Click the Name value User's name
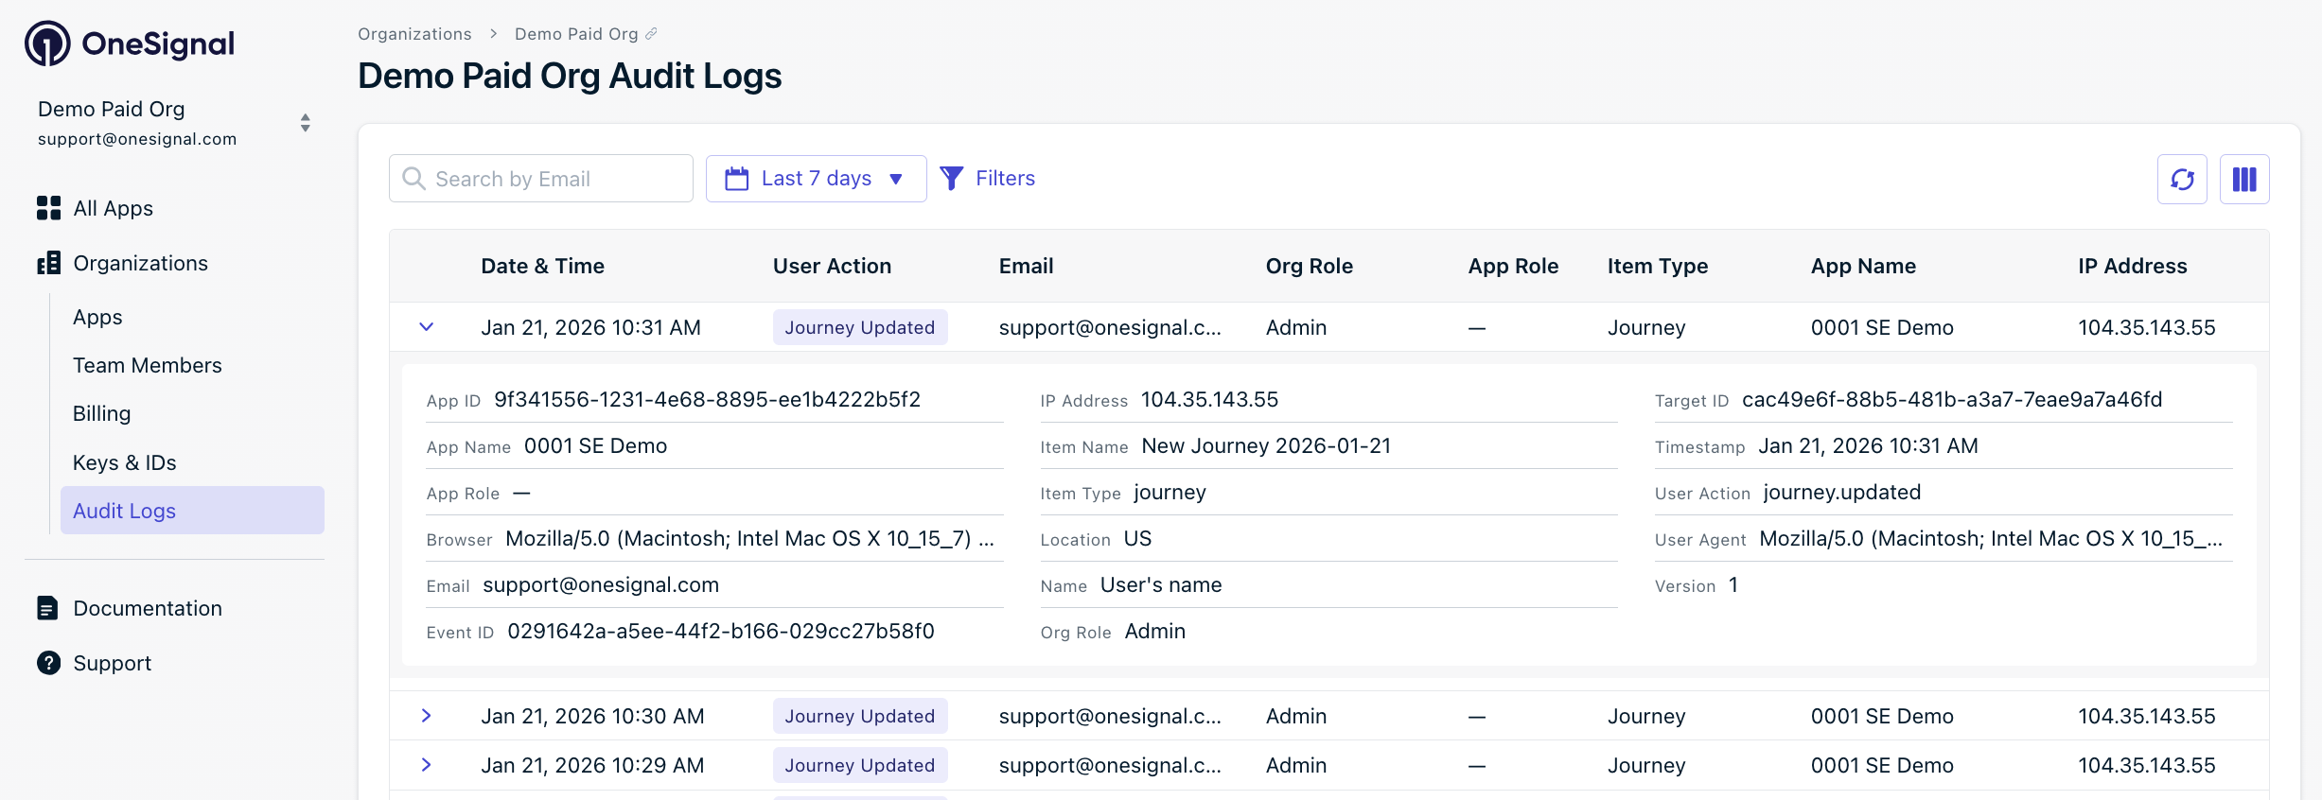The height and width of the screenshot is (800, 2322). (1161, 585)
